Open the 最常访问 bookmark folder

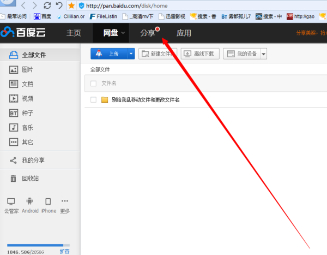tap(14, 16)
